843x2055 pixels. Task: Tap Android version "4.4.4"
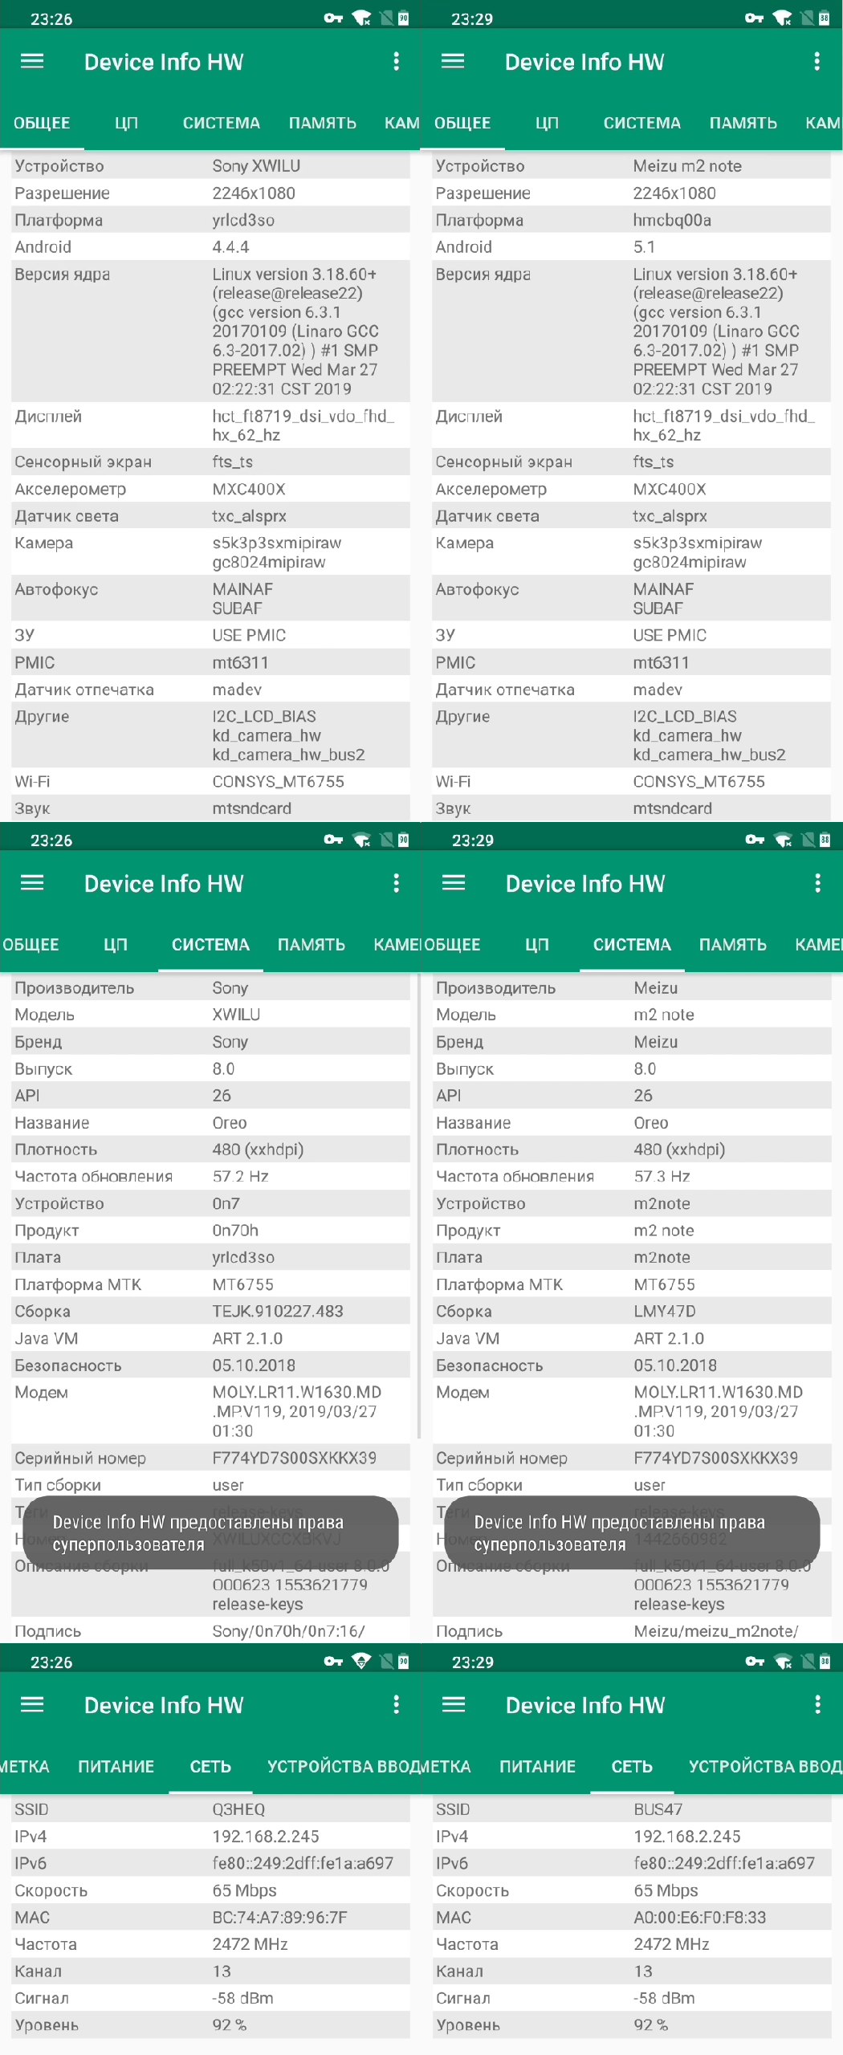pyautogui.click(x=230, y=247)
